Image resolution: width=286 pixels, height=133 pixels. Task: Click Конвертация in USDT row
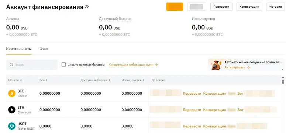point(214,126)
